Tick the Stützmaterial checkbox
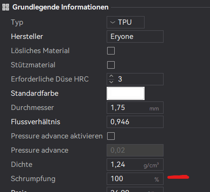 tap(111, 65)
